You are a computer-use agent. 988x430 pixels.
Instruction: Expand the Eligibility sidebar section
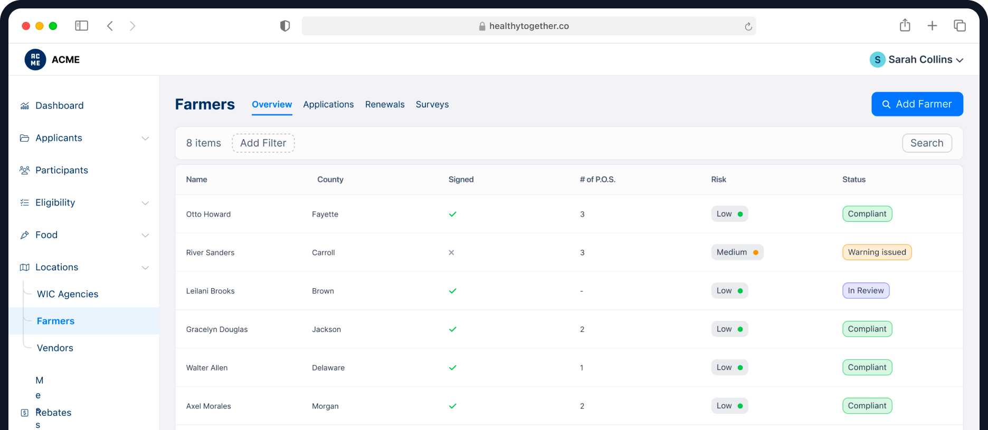(x=145, y=203)
